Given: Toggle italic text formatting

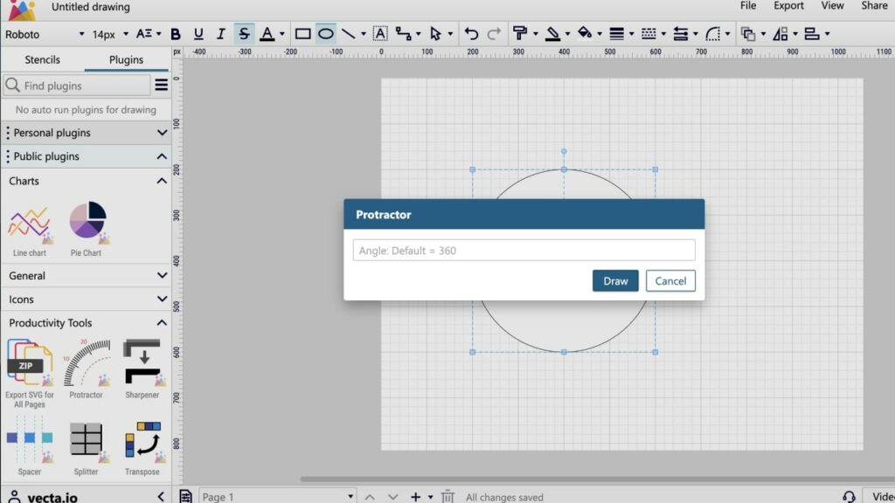Looking at the screenshot, I should [220, 33].
